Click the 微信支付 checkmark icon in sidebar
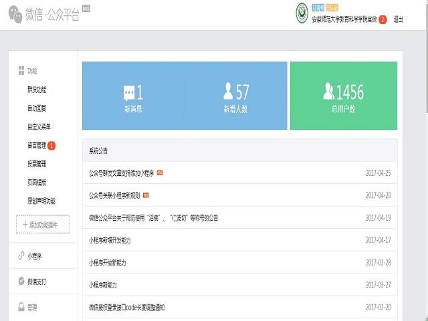 coord(21,282)
